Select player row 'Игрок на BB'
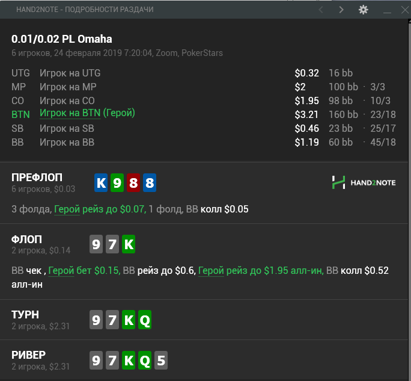 point(204,142)
